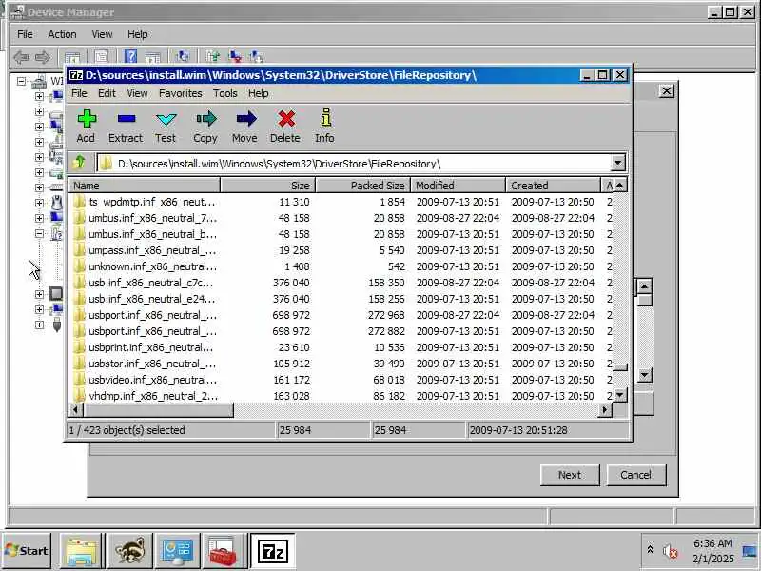Click Device Manager forward arrow
This screenshot has height=571, width=761.
tap(43, 57)
